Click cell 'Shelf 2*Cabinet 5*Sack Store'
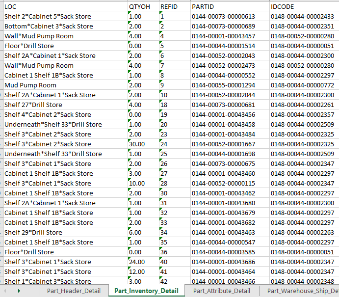The image size is (339, 297). (x=65, y=16)
